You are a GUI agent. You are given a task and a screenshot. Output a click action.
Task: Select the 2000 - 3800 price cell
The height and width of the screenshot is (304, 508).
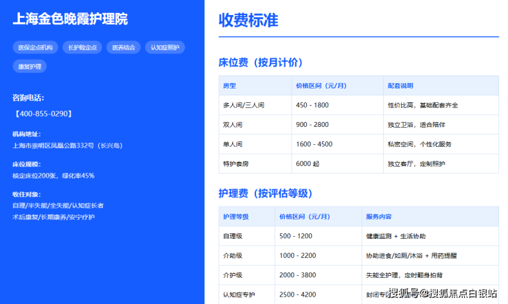[319, 275]
